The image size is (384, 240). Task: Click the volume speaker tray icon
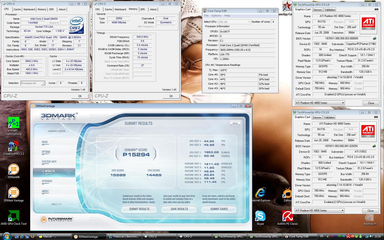(x=371, y=236)
